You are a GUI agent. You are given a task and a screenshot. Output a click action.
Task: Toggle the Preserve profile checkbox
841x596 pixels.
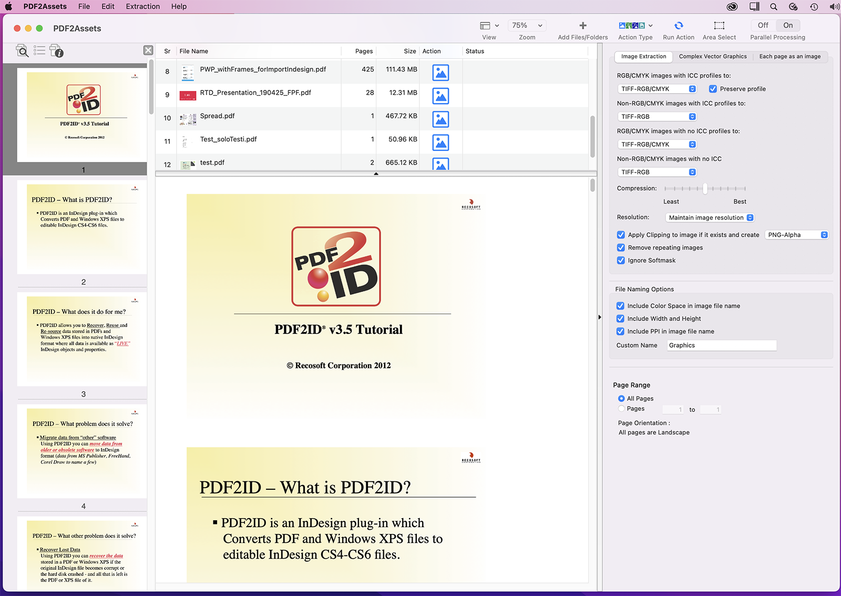713,89
